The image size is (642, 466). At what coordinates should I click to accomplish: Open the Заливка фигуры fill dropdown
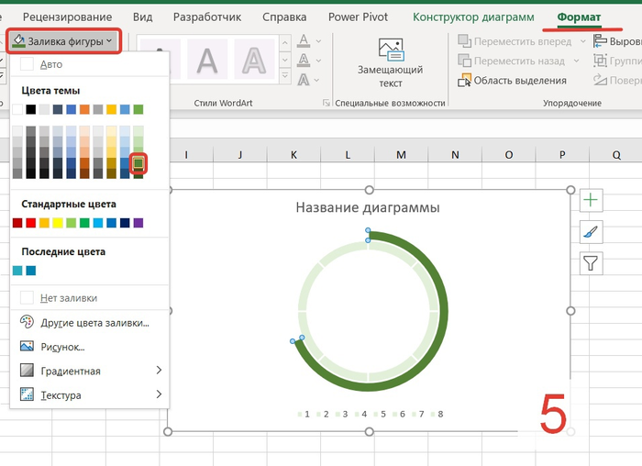click(63, 41)
